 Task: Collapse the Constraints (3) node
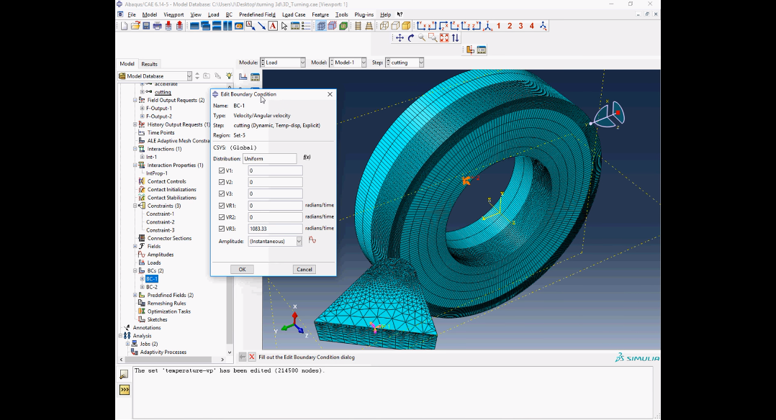[x=135, y=206]
